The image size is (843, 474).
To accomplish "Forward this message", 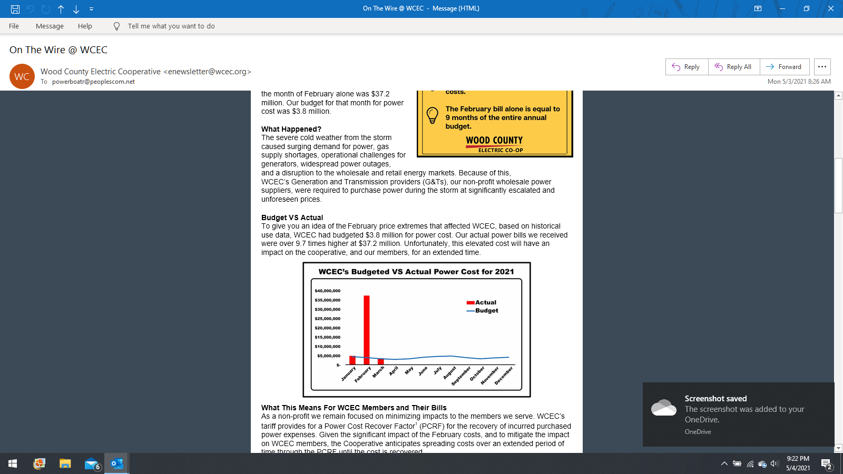I will tap(784, 67).
